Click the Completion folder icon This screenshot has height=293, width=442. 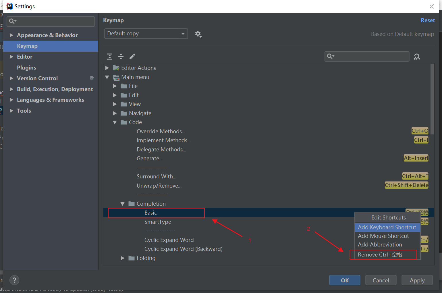pyautogui.click(x=132, y=204)
